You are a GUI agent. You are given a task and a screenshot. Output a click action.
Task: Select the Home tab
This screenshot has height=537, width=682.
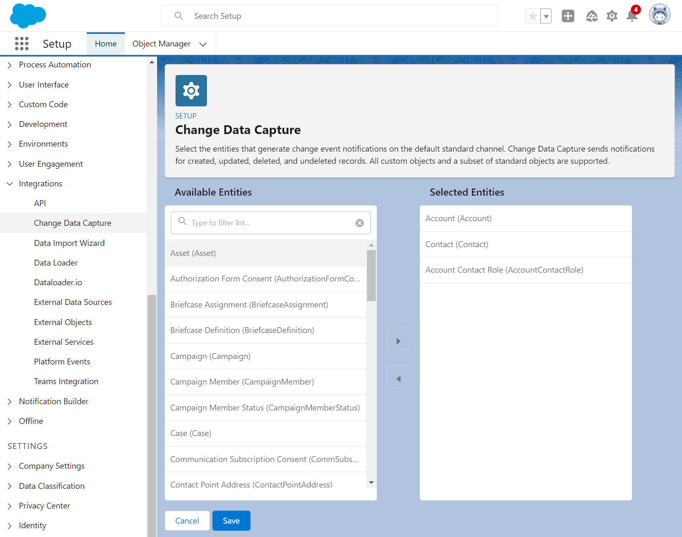click(106, 44)
